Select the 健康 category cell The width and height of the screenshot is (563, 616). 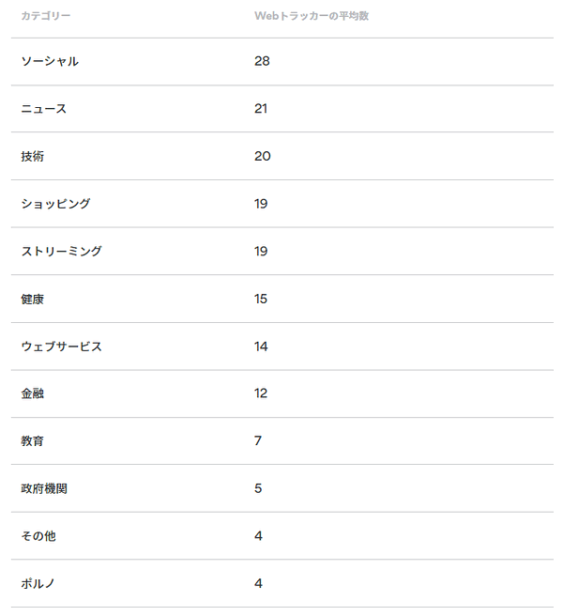[x=33, y=299]
